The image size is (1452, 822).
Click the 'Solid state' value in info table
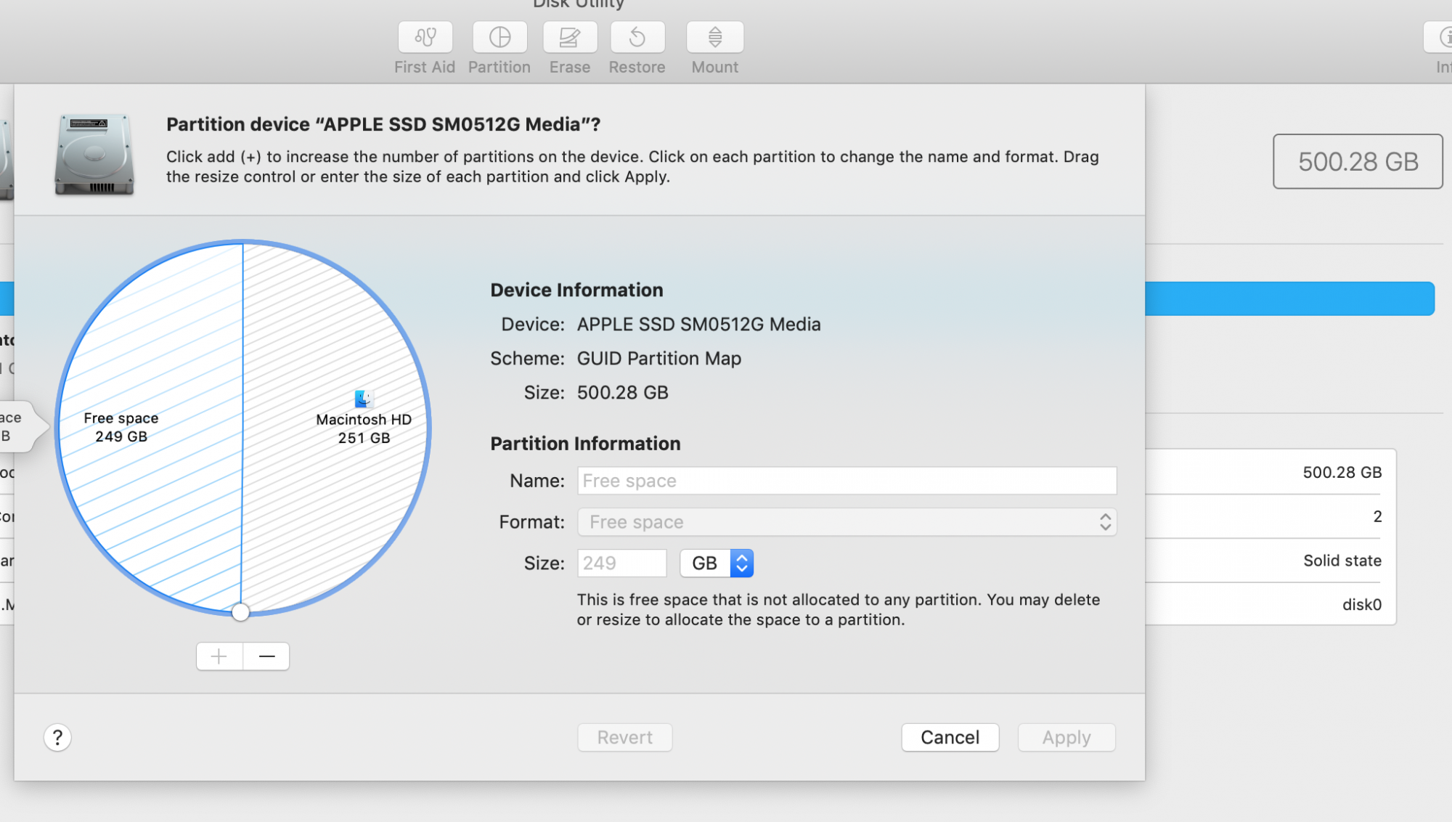pyautogui.click(x=1342, y=561)
